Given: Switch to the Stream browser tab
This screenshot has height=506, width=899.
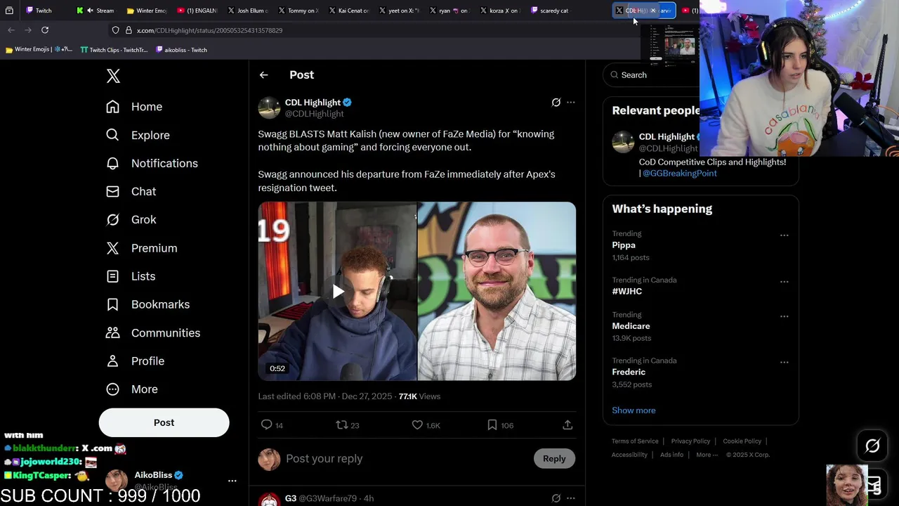Looking at the screenshot, I should click(x=97, y=11).
